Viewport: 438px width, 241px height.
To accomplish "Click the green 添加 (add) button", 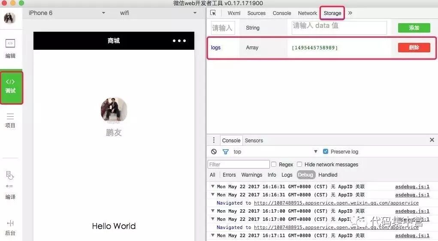I will (x=414, y=28).
